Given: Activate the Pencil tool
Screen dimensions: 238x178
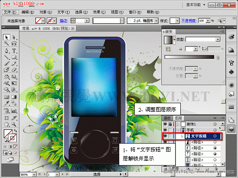Looking at the screenshot, I should point(14,64).
